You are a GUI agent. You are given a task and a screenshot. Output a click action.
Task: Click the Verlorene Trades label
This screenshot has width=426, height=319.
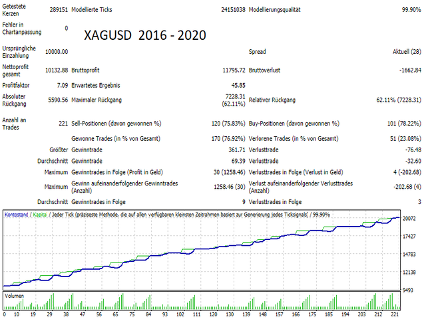tap(294, 139)
